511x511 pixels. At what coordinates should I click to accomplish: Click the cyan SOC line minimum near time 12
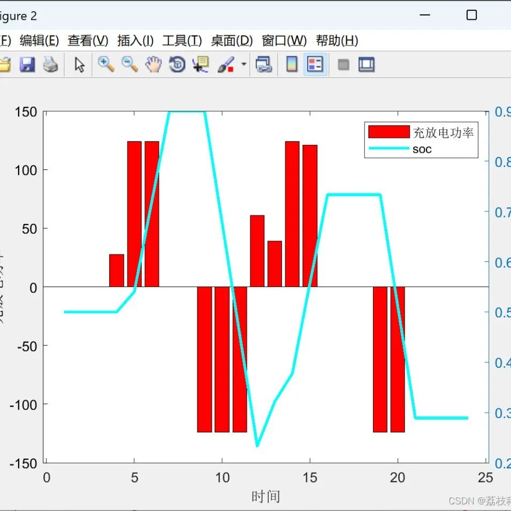(257, 445)
